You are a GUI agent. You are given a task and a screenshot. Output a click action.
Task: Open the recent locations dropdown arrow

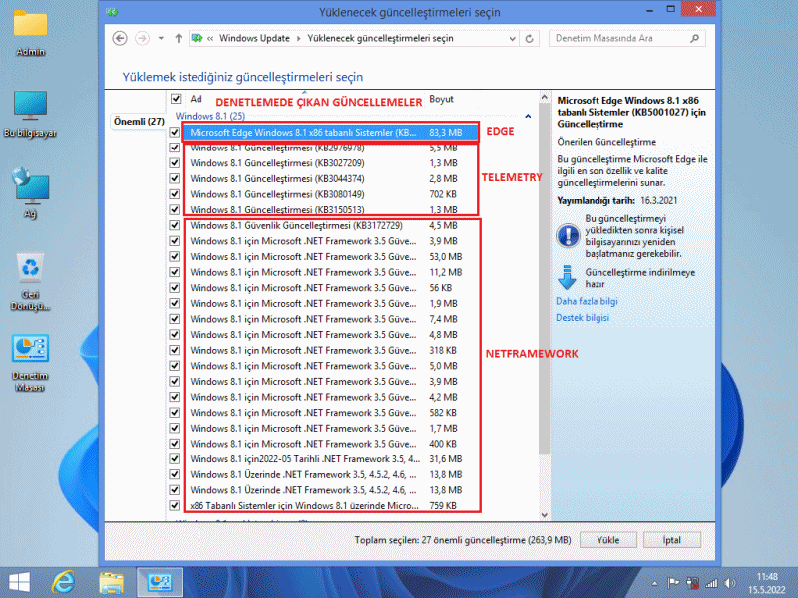click(x=161, y=38)
